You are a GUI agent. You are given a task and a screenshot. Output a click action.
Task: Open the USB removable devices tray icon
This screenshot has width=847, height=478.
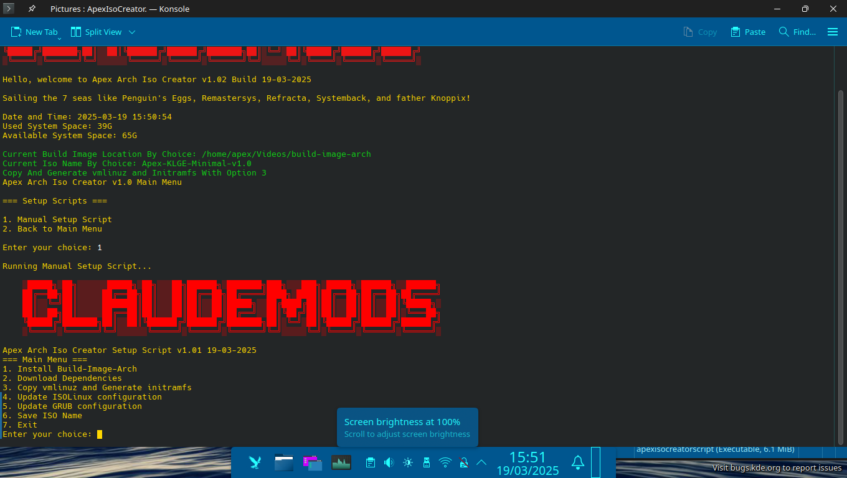click(x=427, y=462)
